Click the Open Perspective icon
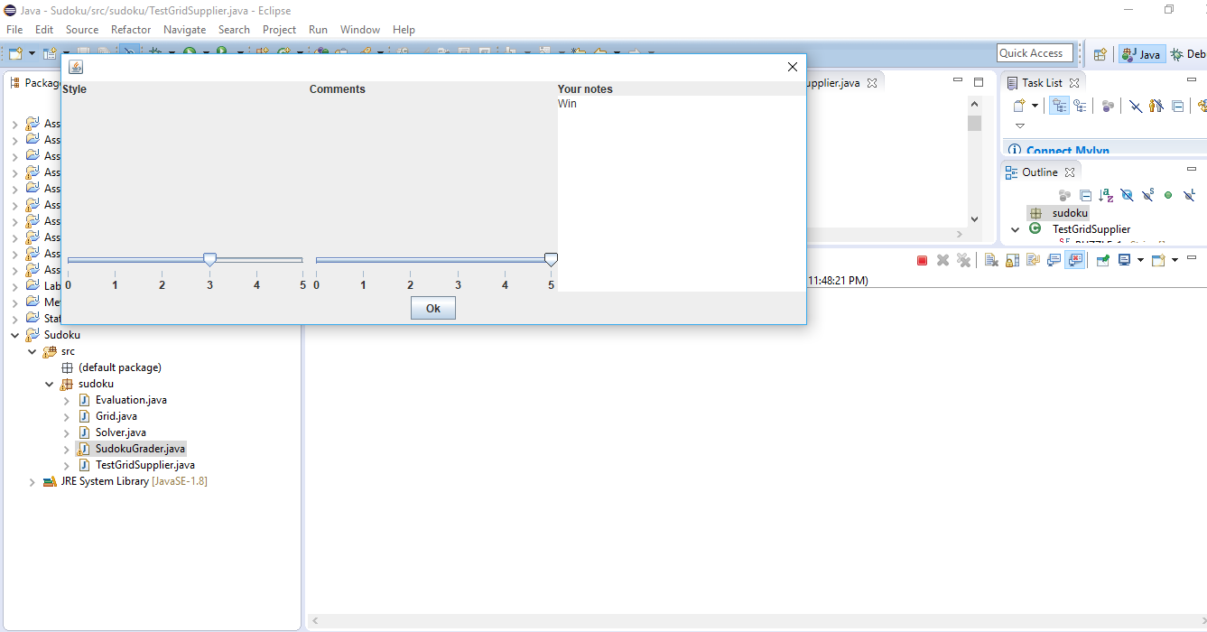This screenshot has width=1207, height=632. click(x=1100, y=54)
